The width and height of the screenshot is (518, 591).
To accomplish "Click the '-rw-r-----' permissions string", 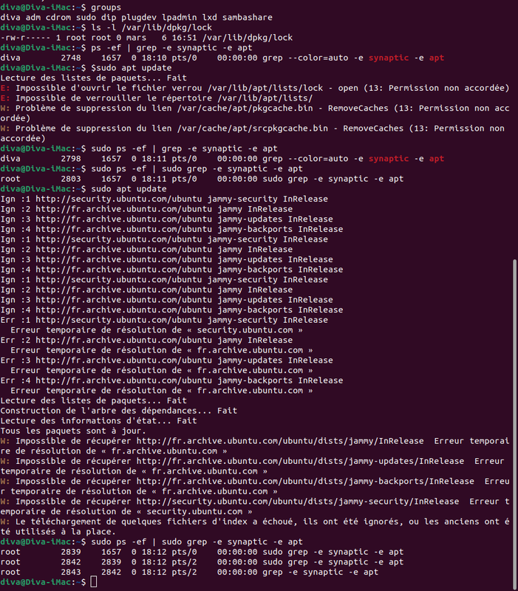I will point(25,38).
